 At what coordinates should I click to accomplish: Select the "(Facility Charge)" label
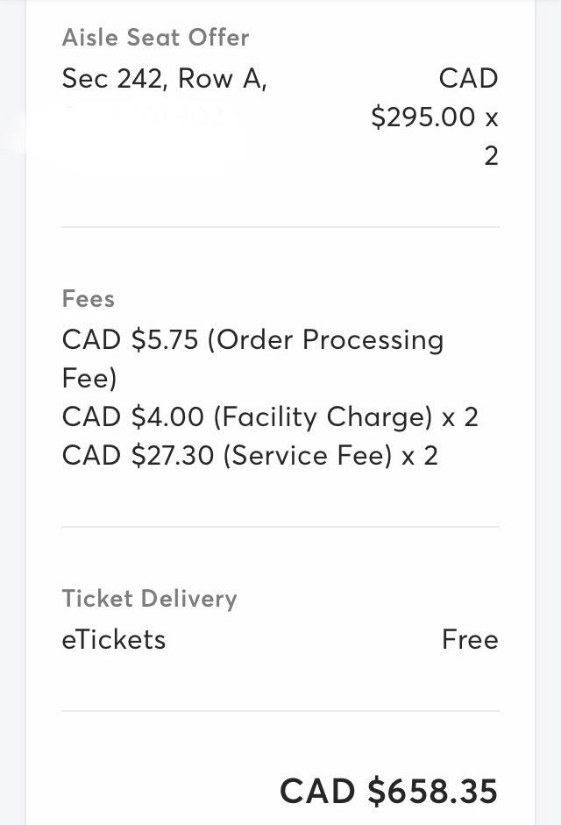tap(323, 417)
